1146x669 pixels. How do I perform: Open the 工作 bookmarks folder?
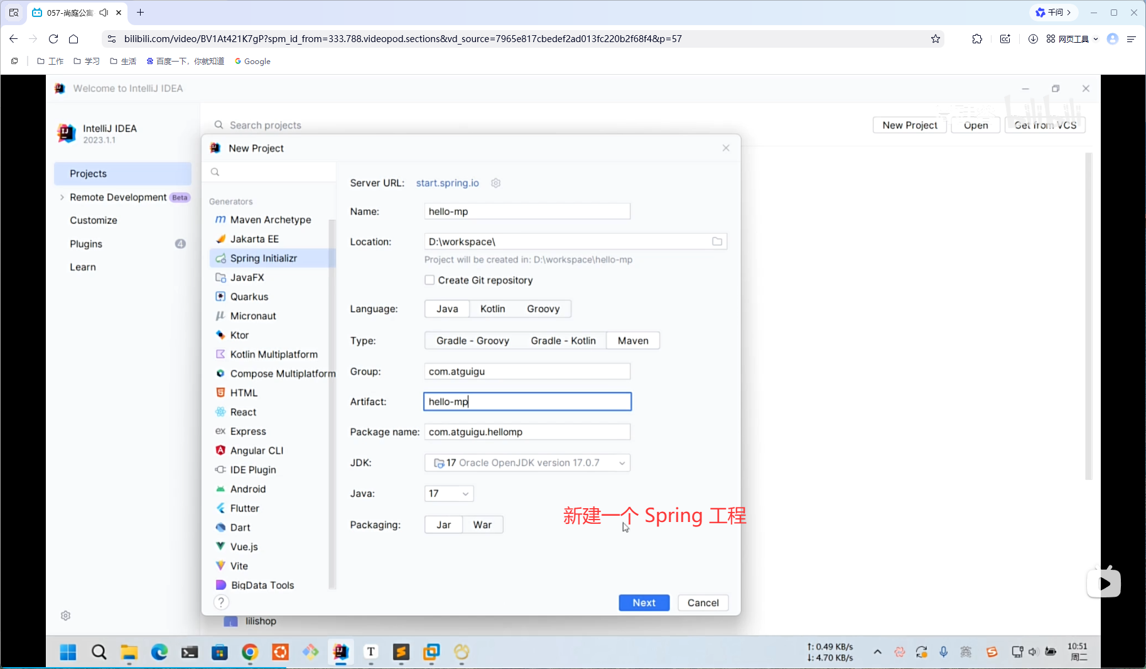(50, 61)
